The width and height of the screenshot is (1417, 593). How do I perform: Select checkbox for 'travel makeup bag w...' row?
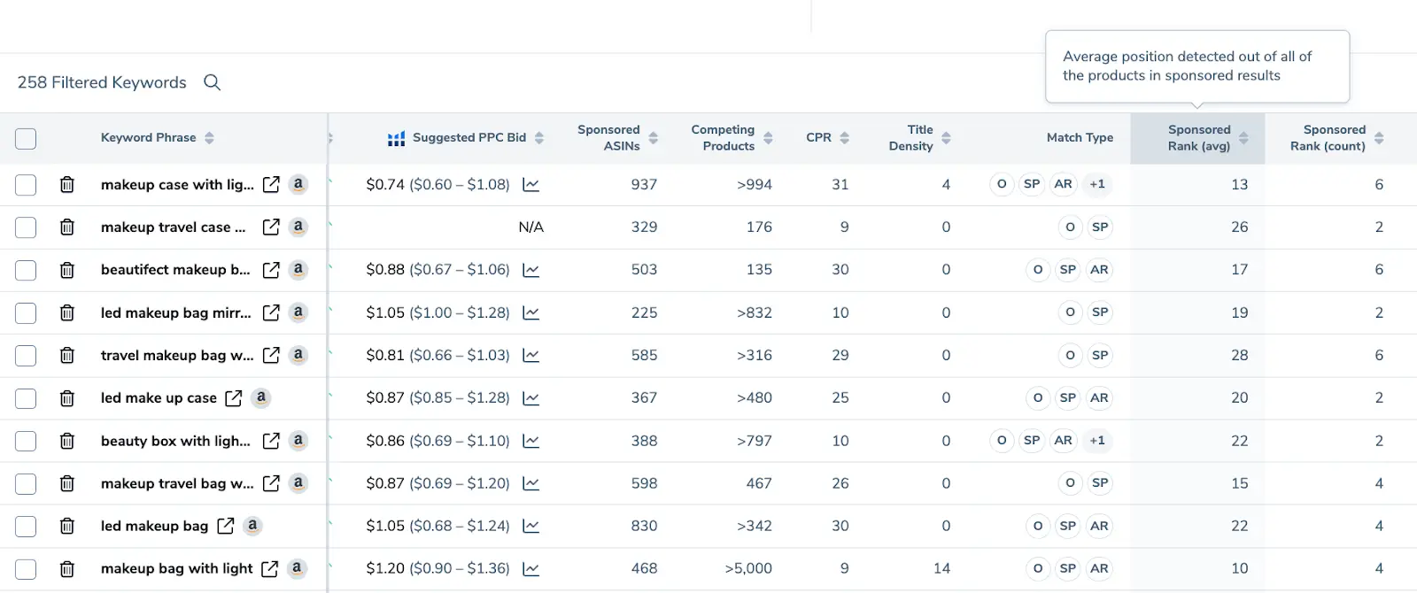pos(26,356)
